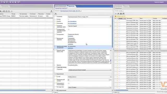Viewport: 167px width, 94px height.
Task: Switch to the Фразы tab in right panel
Action: pos(126,6)
